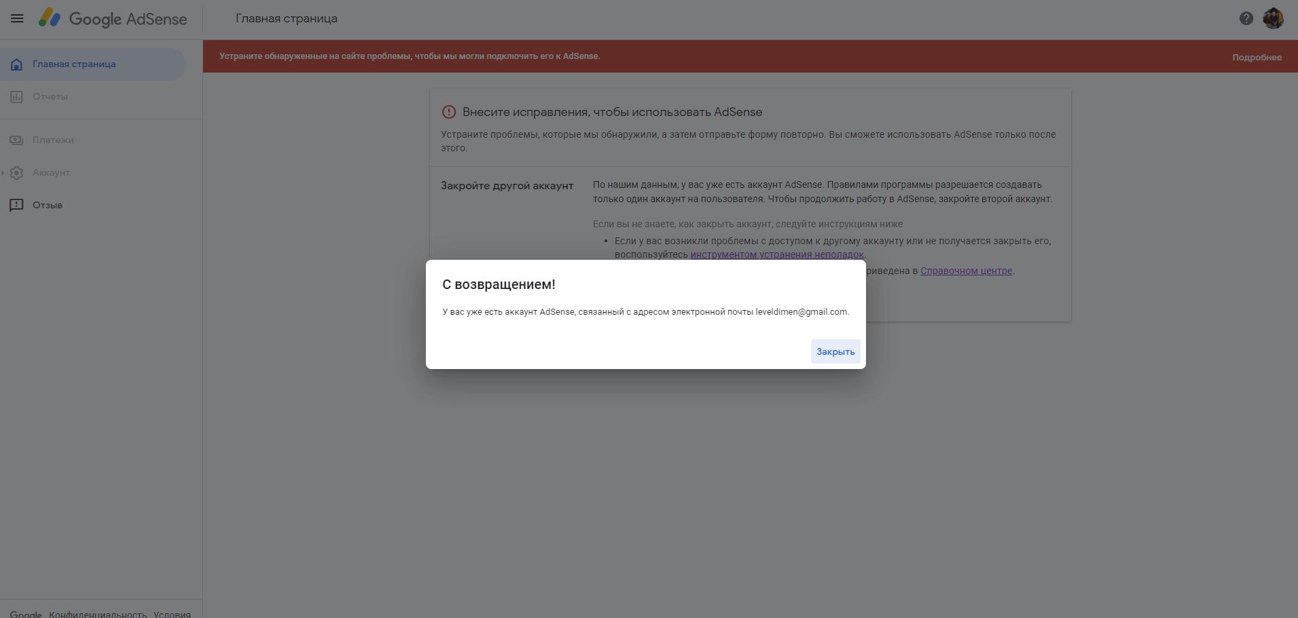Click the Главная страница page title in header
This screenshot has width=1298, height=618.
[x=287, y=18]
